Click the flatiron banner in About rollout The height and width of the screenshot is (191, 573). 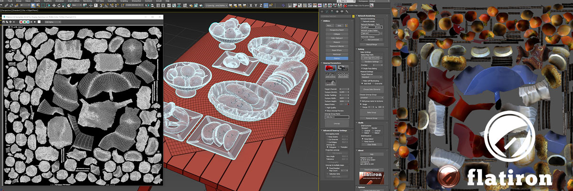[x=371, y=178]
